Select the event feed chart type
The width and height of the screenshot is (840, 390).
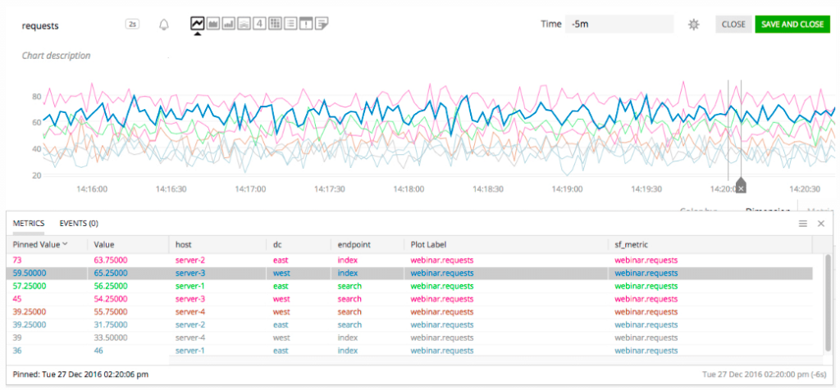(306, 24)
